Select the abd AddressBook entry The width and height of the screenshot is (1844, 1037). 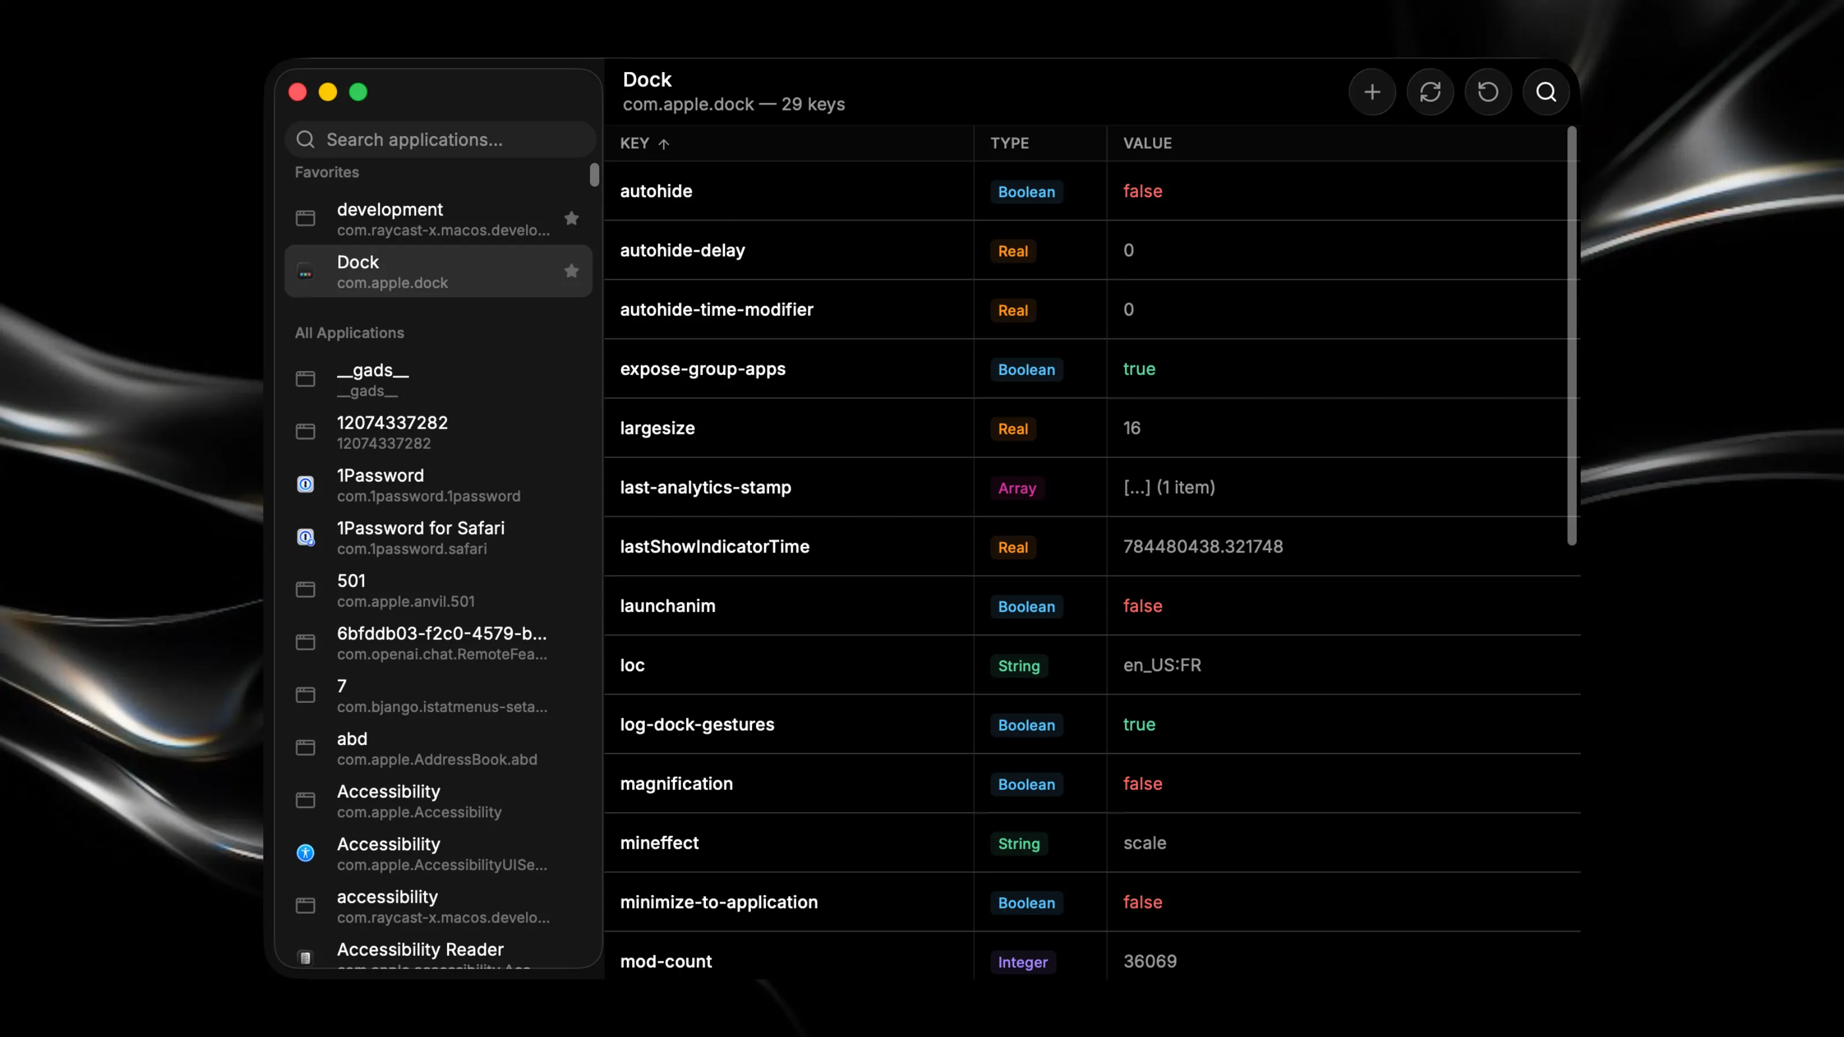pyautogui.click(x=438, y=748)
